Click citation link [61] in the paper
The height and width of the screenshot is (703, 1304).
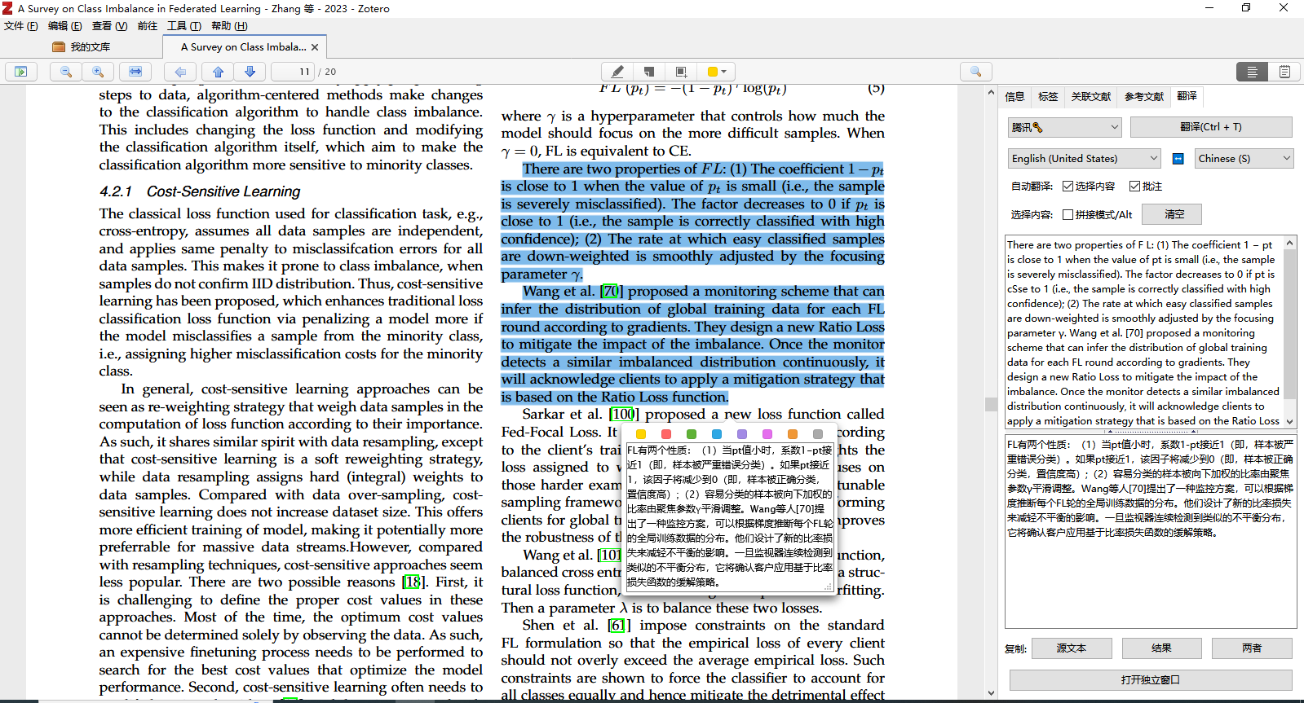point(619,626)
